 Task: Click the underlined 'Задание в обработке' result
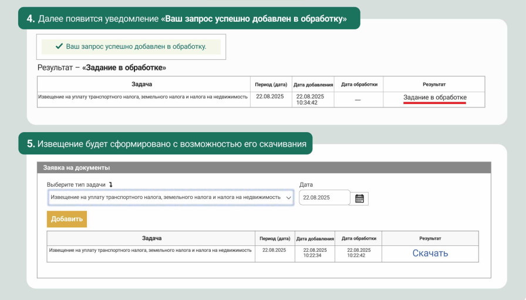[434, 97]
